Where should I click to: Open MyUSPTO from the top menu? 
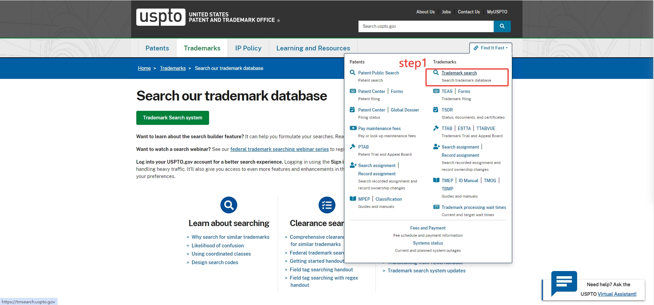click(497, 12)
